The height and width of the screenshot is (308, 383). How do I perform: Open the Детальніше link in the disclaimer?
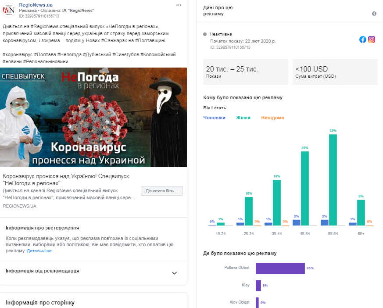point(39,251)
